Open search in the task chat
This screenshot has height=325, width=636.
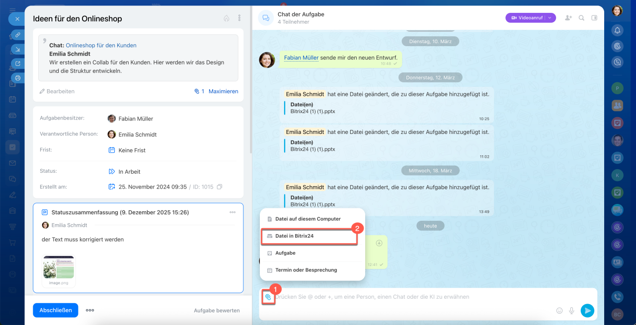pos(581,18)
